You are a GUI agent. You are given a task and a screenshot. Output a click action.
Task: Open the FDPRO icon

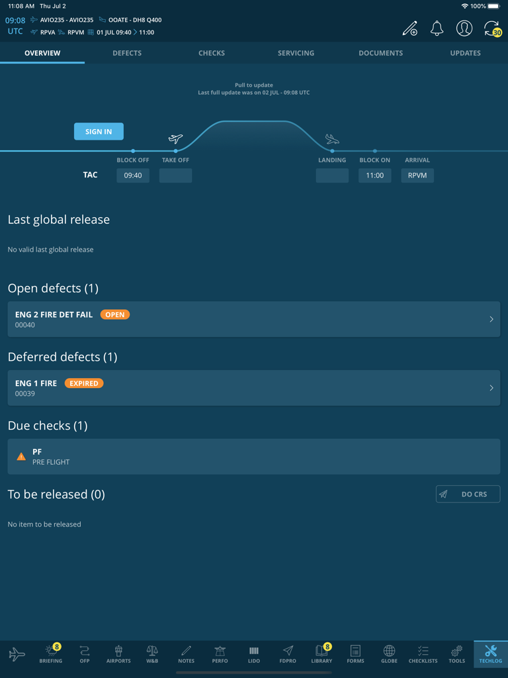click(288, 655)
